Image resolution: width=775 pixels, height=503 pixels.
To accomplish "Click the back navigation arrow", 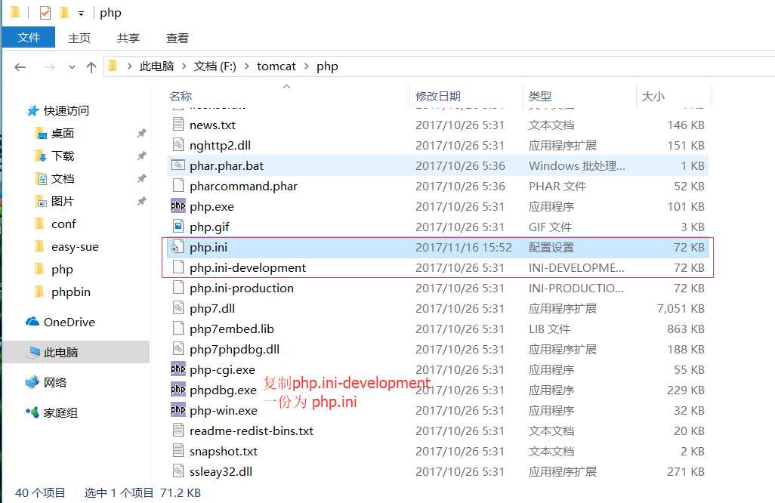I will 20,66.
